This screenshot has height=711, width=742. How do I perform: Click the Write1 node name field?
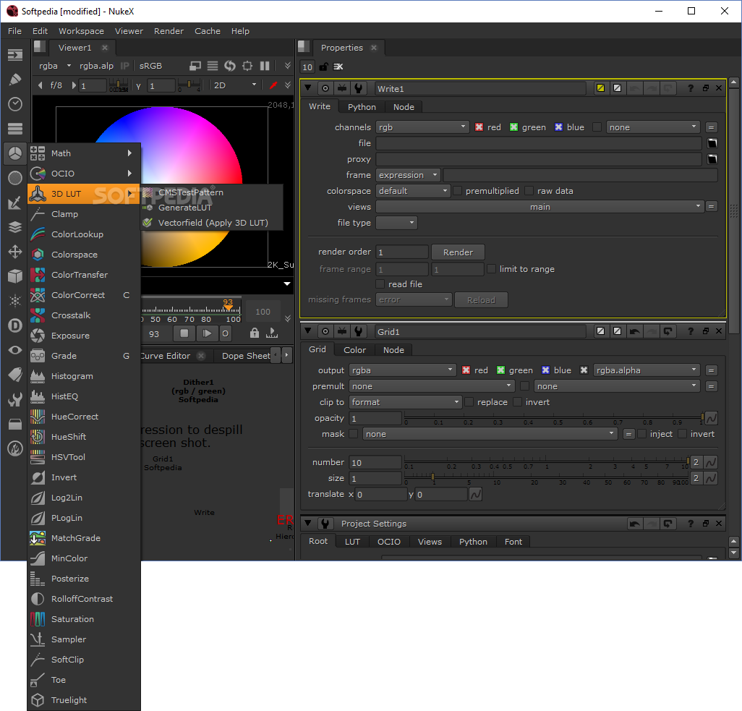pyautogui.click(x=480, y=88)
